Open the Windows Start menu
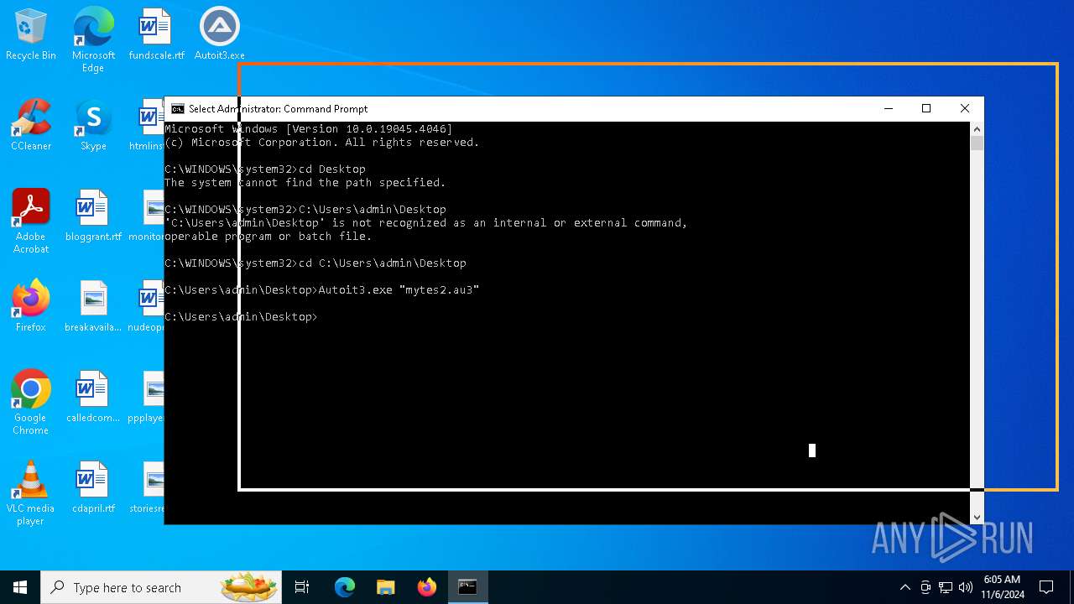 20,587
